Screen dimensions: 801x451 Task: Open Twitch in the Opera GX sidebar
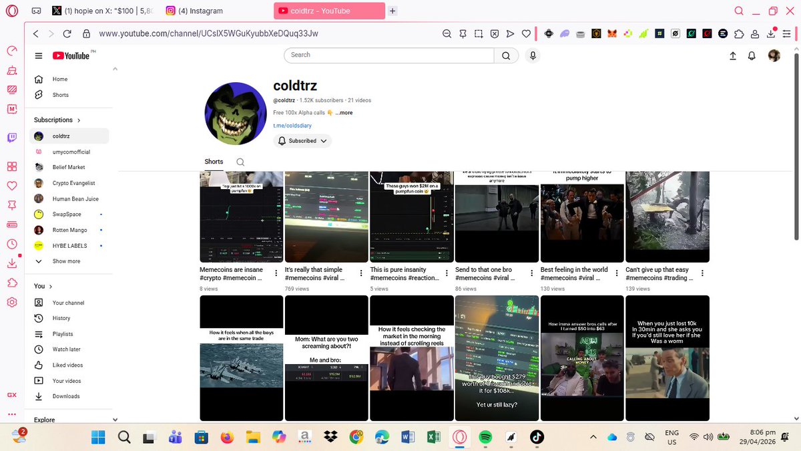click(x=12, y=138)
